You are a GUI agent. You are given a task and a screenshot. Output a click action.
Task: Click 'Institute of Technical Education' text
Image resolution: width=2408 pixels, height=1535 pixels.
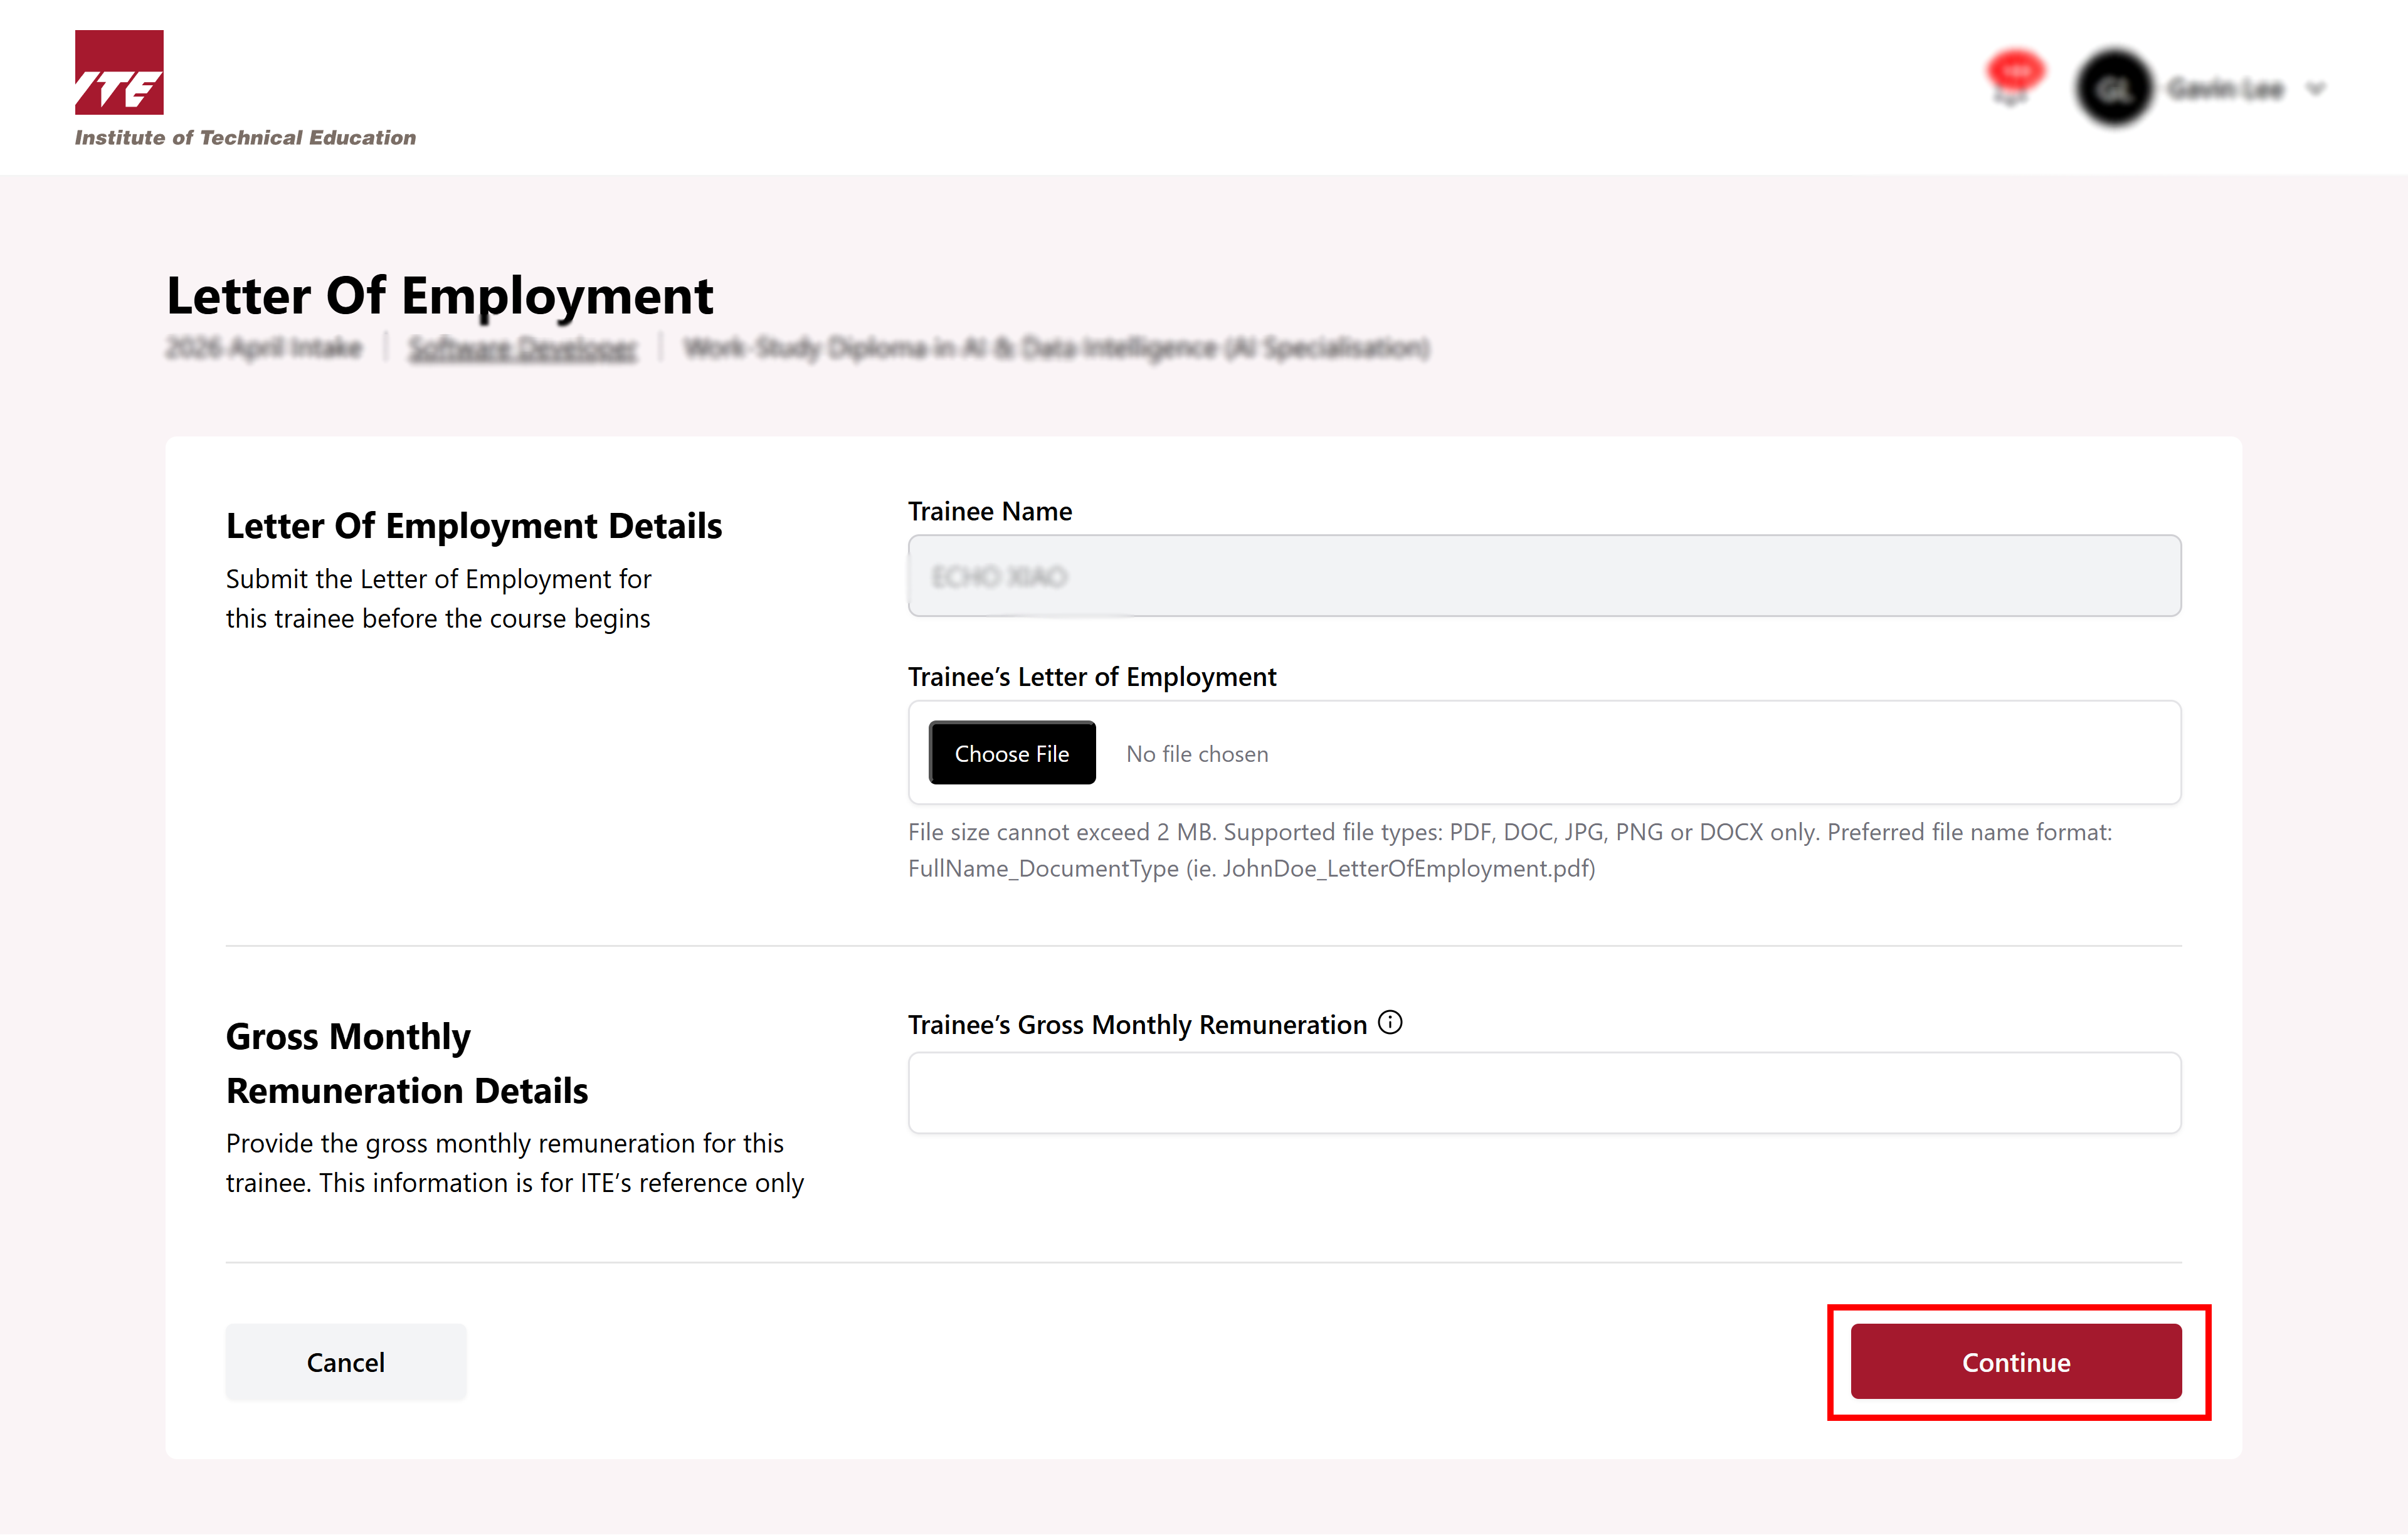coord(245,138)
